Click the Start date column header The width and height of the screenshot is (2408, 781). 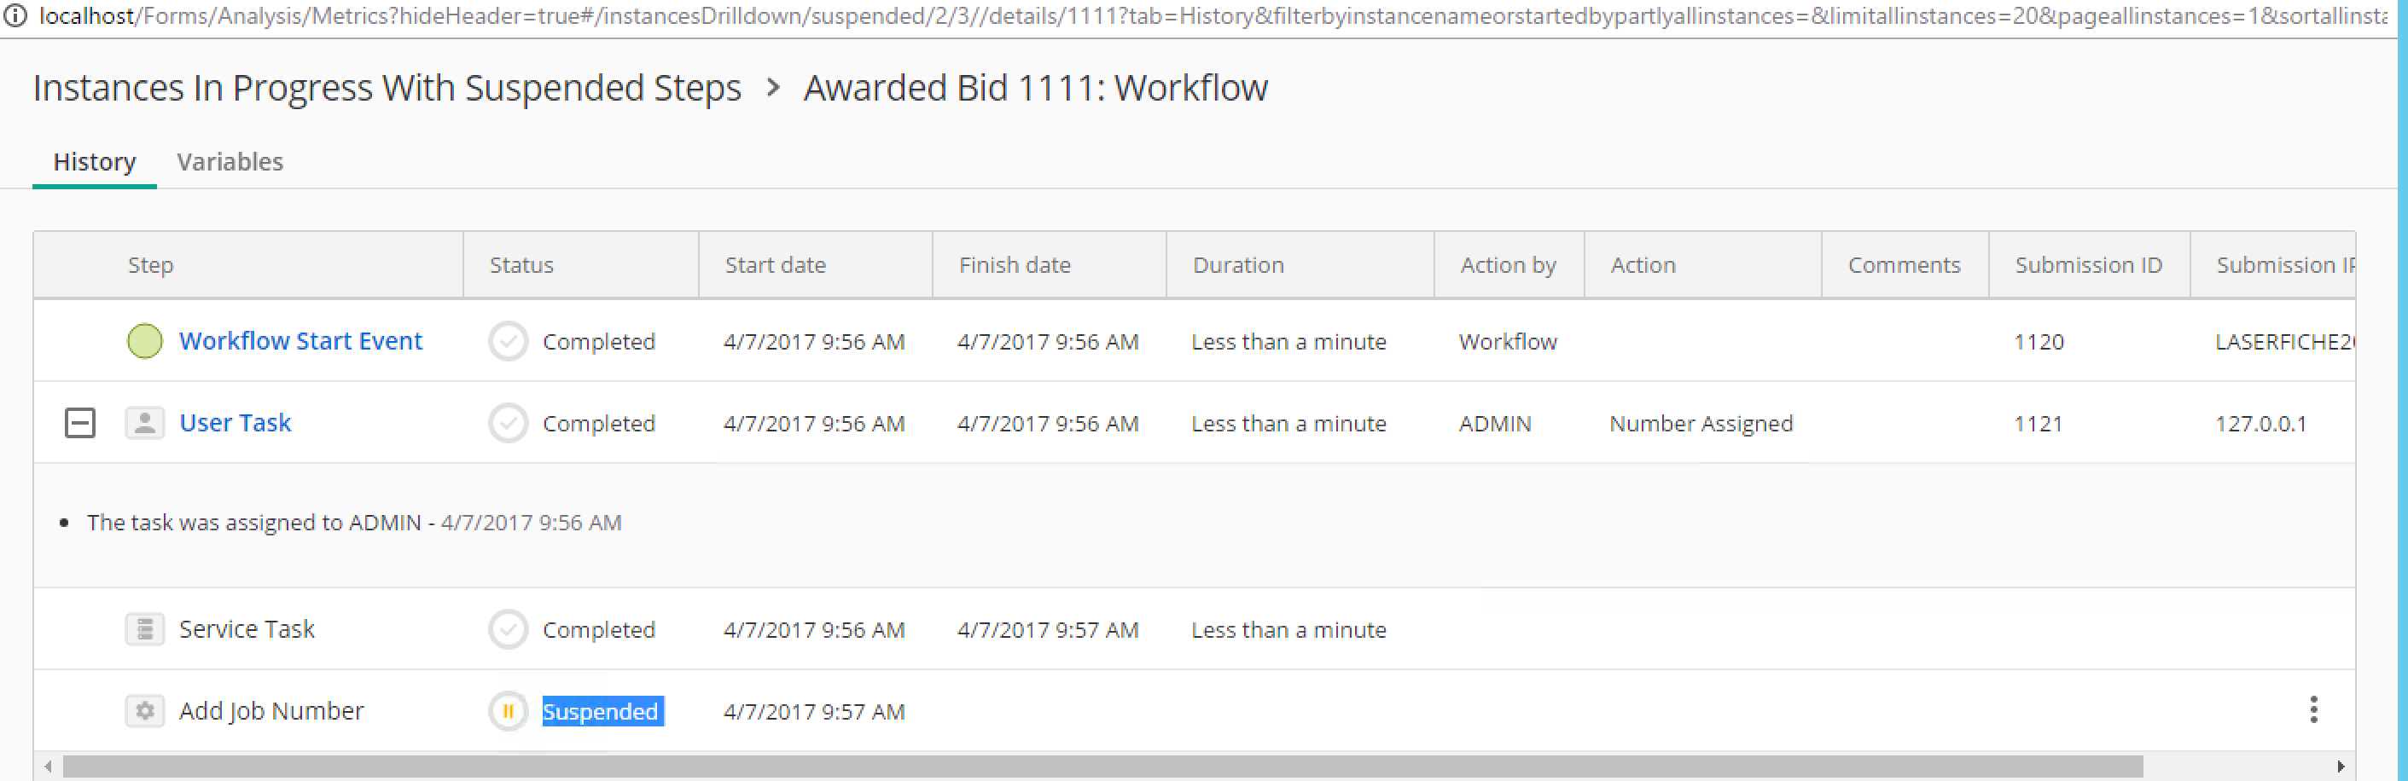tap(775, 265)
